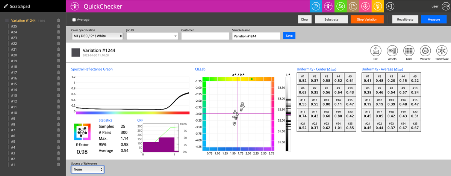
Task: Delete sample #15 with its trash icon
Action: (59, 84)
